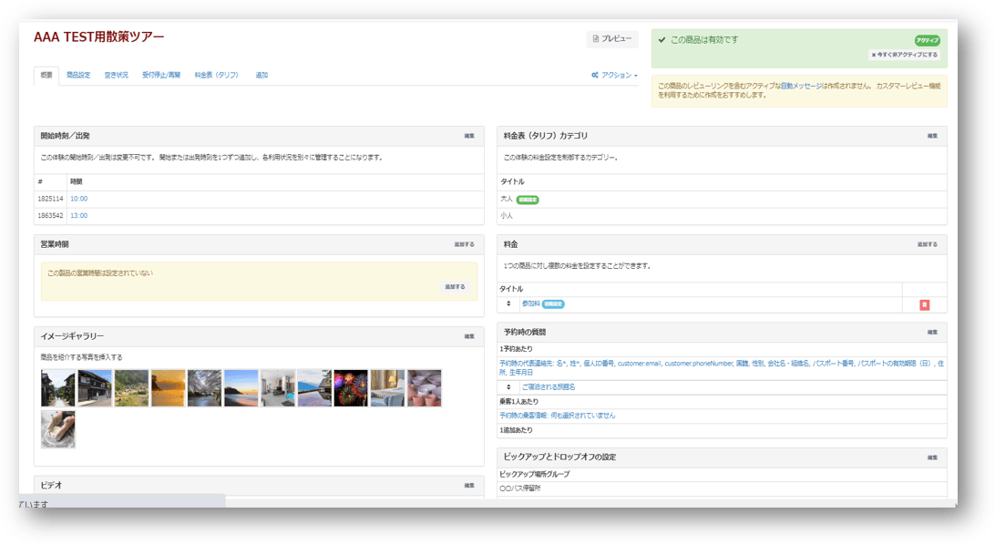Click 編集 in 予約時の質問 header
Viewport: 995px width, 545px height.
pos(932,332)
